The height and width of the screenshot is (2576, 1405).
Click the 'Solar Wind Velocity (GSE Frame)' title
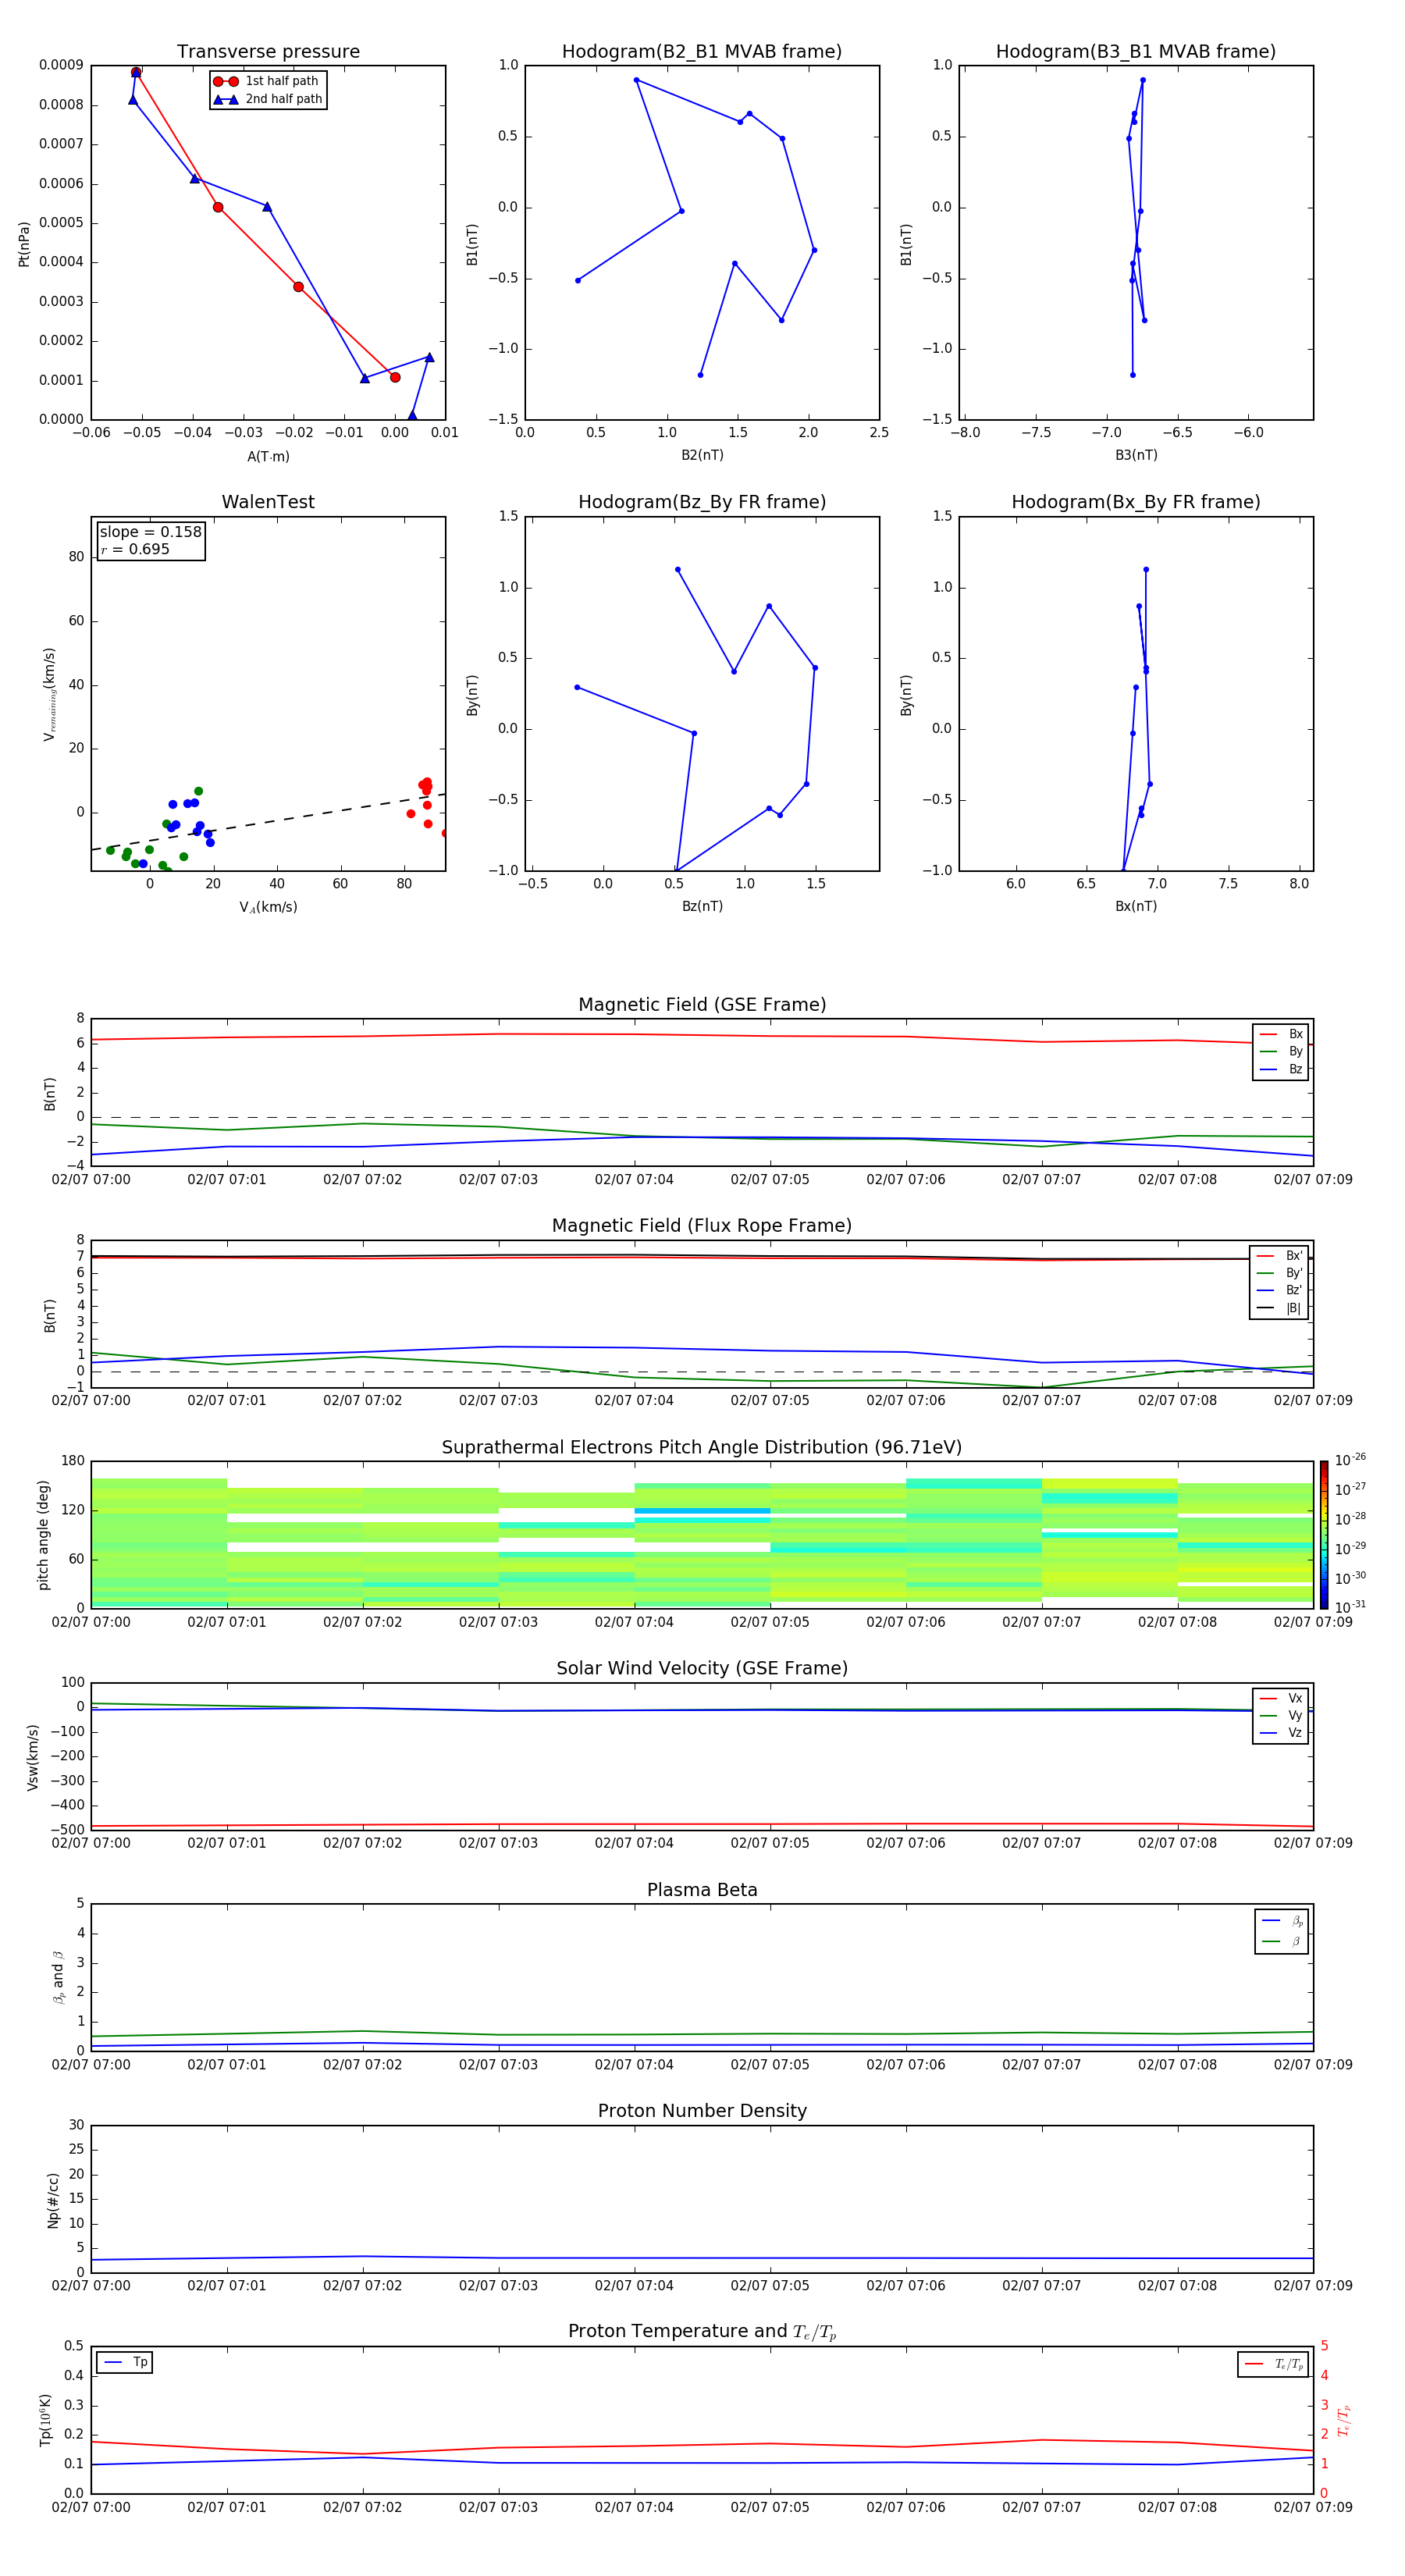tap(702, 1668)
